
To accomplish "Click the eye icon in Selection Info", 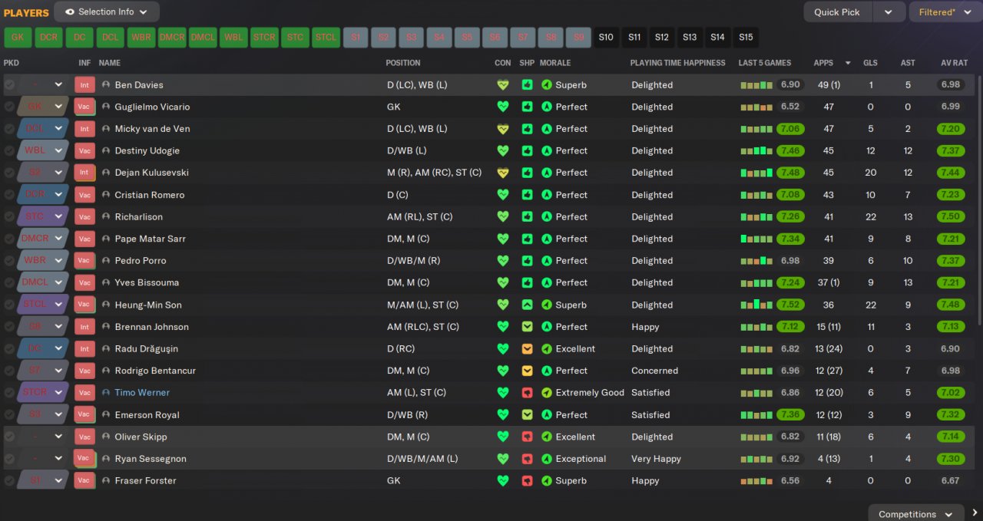I will [x=70, y=12].
